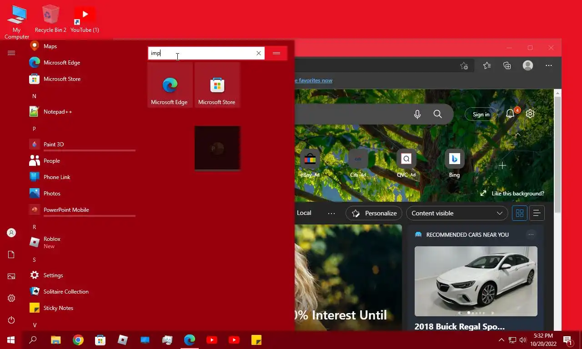Open Edge profile avatar
Image resolution: width=582 pixels, height=349 pixels.
(x=528, y=66)
